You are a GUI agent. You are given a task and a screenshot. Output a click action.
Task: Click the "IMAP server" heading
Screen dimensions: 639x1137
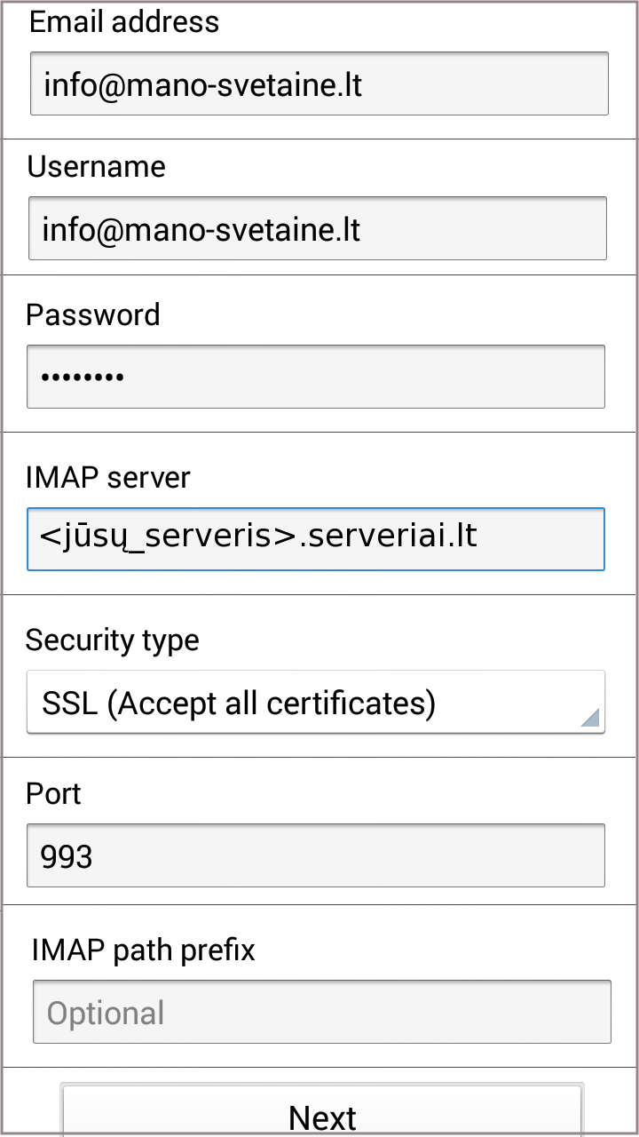(107, 478)
